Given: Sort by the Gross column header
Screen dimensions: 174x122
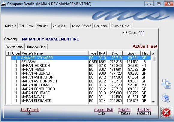Looking at the screenshot, I should click(132, 53).
